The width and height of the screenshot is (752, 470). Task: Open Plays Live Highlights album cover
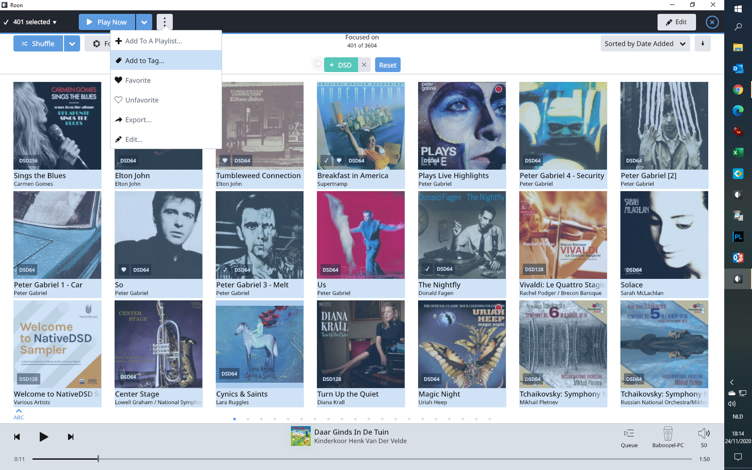[462, 125]
